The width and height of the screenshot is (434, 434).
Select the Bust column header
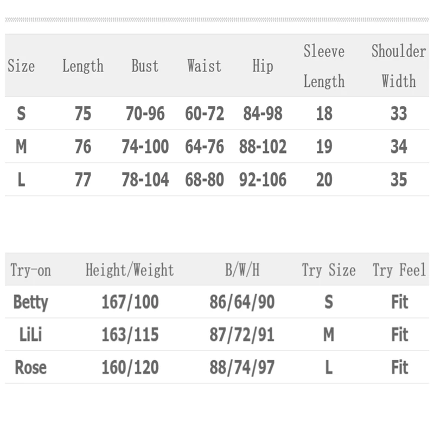tap(145, 66)
